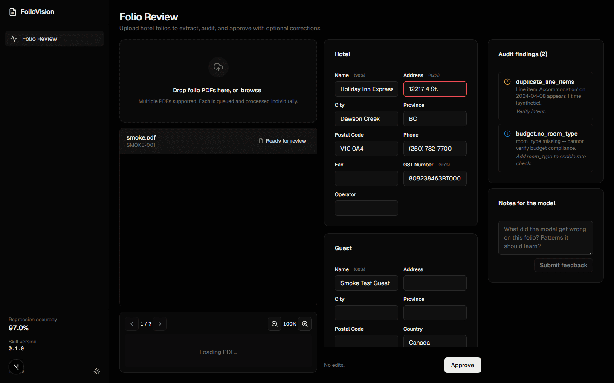614x383 pixels.
Task: Edit the Hotel Province field BC
Action: tap(435, 119)
